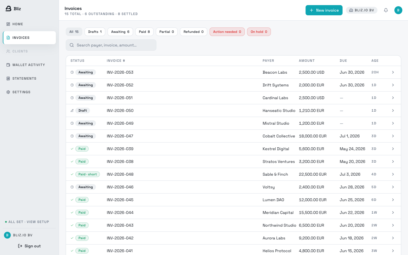
Task: Open INV-2026-042 via its row chevron
Action: pyautogui.click(x=393, y=238)
